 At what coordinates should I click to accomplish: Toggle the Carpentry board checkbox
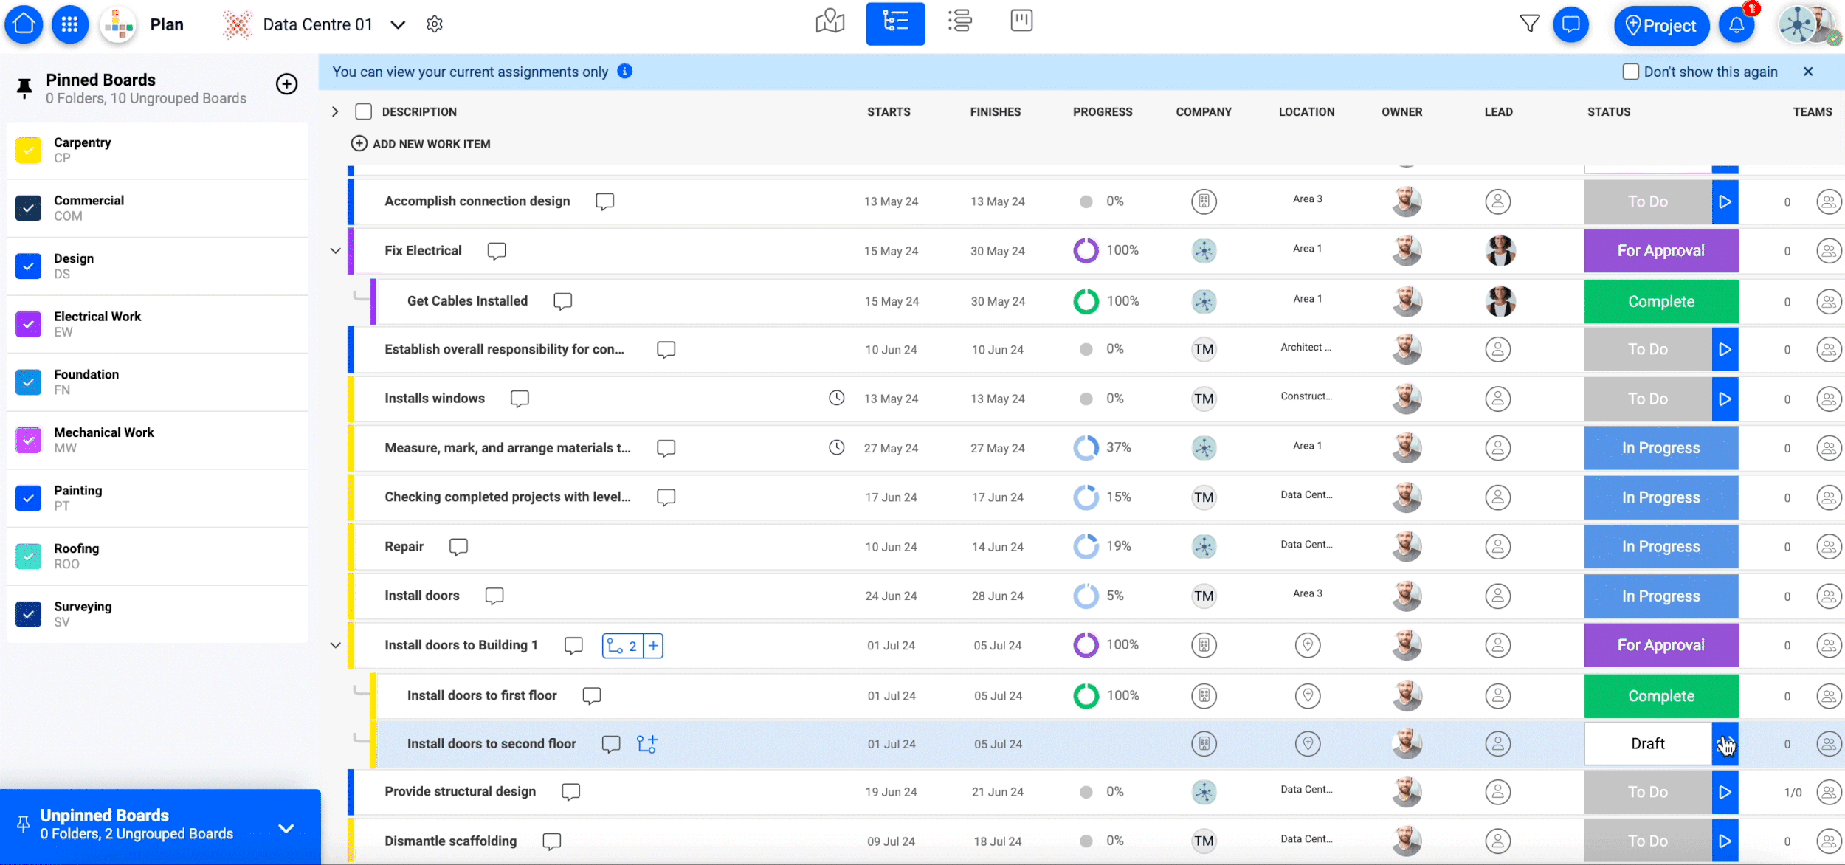coord(28,150)
